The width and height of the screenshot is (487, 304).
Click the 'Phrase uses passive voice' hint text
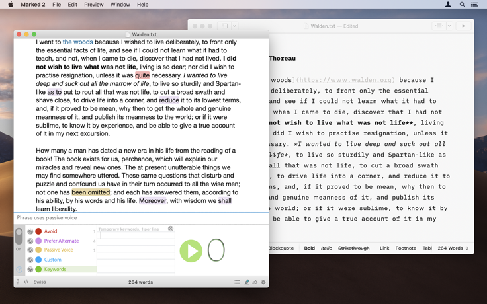[x=47, y=218]
